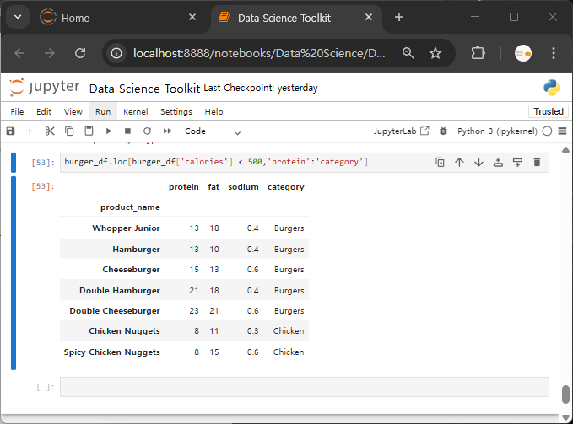Screen dimensions: 573x424
Task: Click the Double Cheeseburger row label
Action: click(115, 311)
